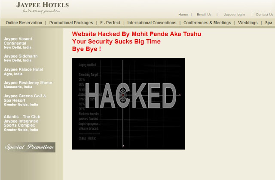The image size is (275, 180).
Task: Open the E - Perfect menu
Action: [110, 23]
